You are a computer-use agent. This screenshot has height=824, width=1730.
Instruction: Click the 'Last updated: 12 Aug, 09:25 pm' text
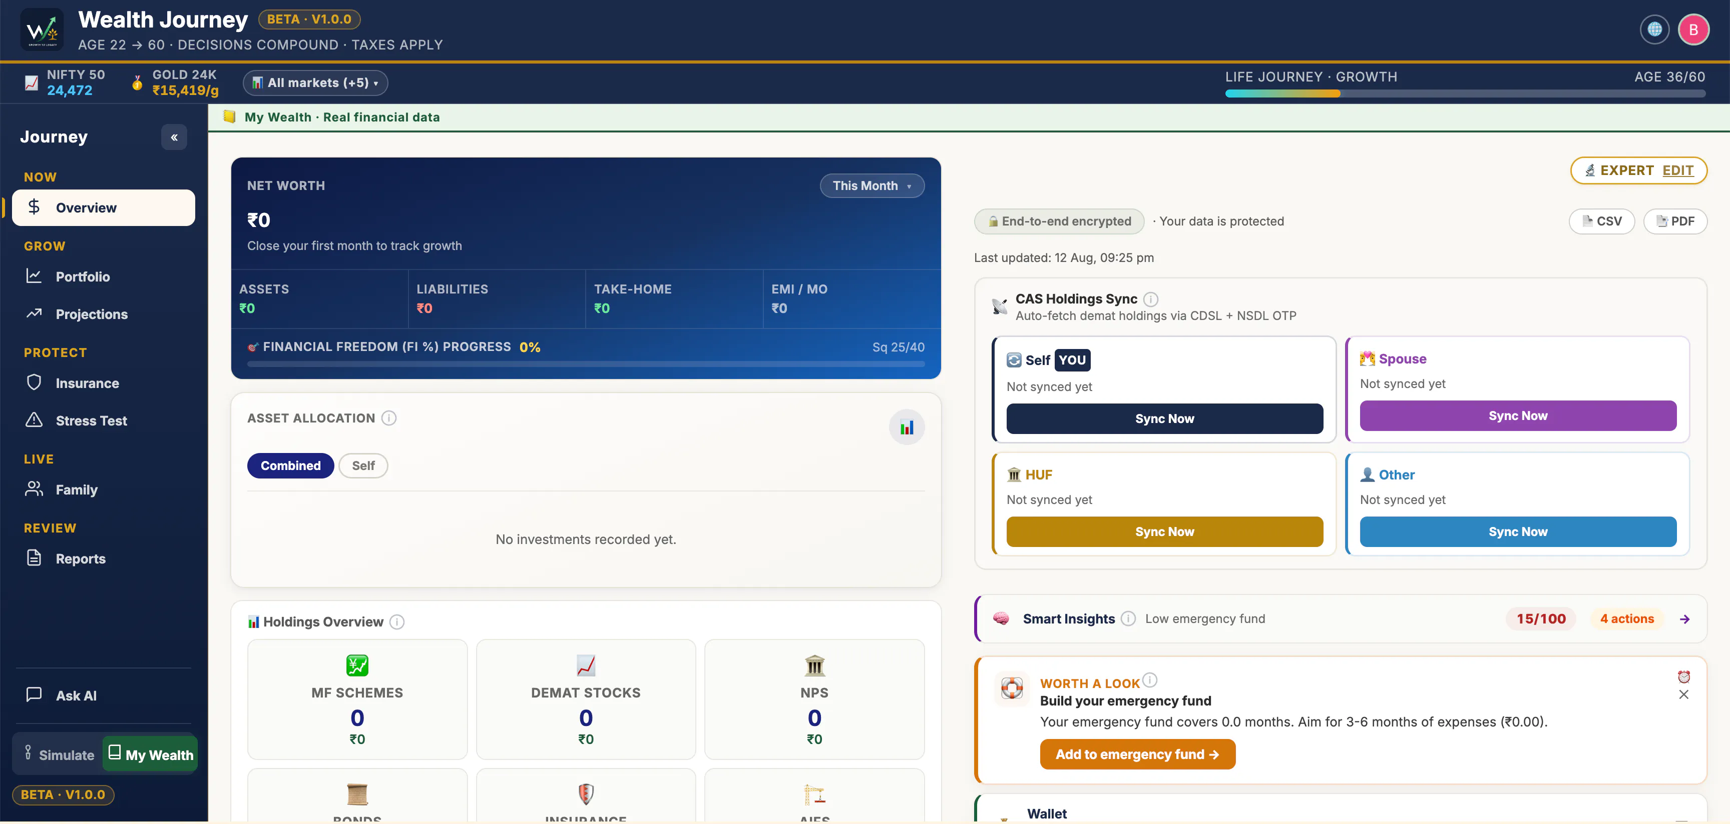click(1064, 257)
